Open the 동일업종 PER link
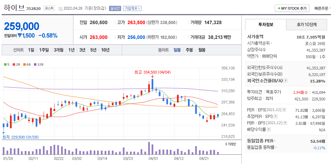Screen dimensions: 333x164 261,141
